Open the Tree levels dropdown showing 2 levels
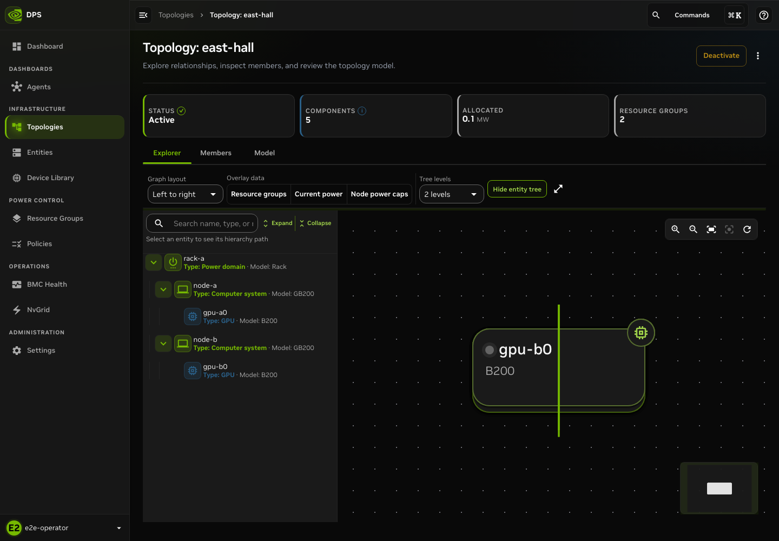Viewport: 779px width, 541px height. click(452, 194)
